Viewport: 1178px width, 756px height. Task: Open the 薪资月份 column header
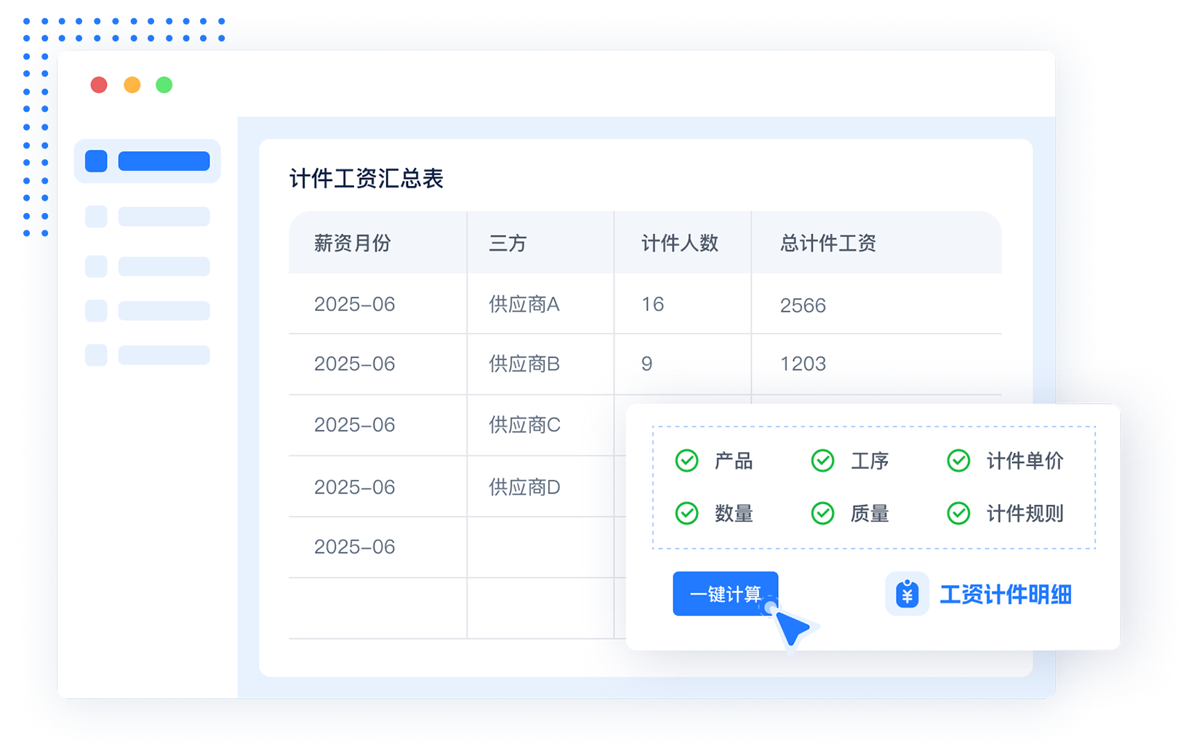[353, 244]
